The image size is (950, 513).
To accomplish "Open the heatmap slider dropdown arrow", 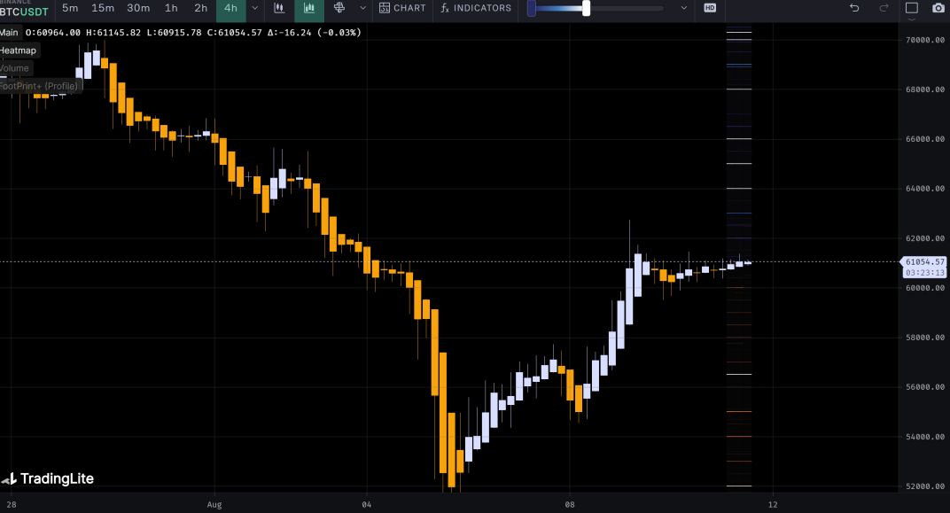I will point(683,8).
